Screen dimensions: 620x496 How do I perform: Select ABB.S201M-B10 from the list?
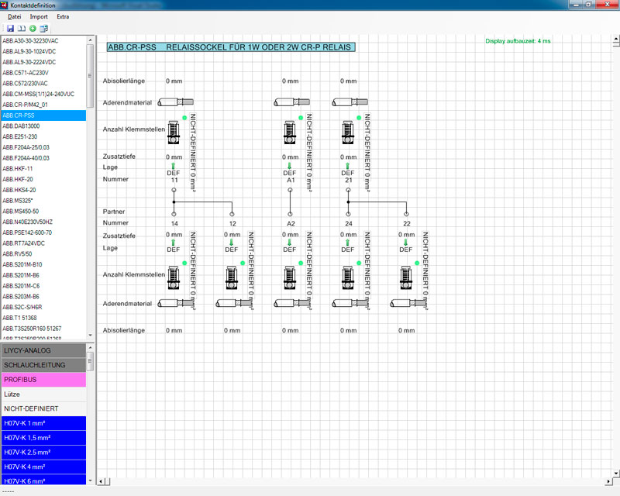point(22,264)
